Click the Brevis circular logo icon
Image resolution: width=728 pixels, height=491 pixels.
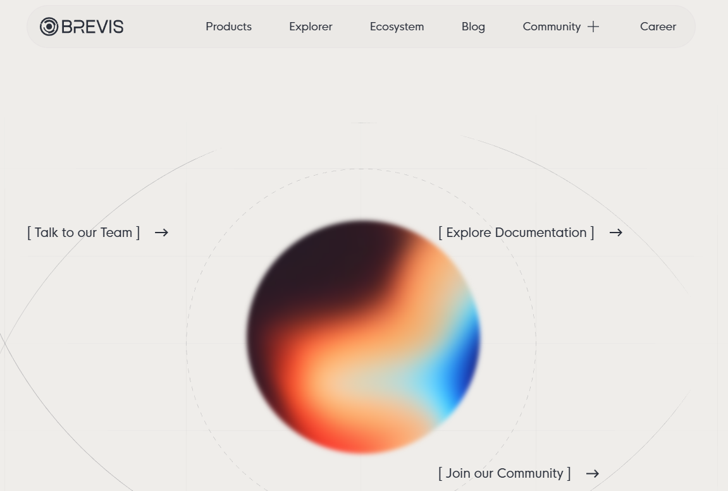[49, 27]
